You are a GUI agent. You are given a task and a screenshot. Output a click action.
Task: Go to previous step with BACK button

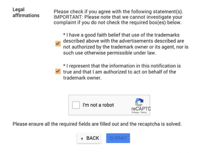(x=89, y=138)
